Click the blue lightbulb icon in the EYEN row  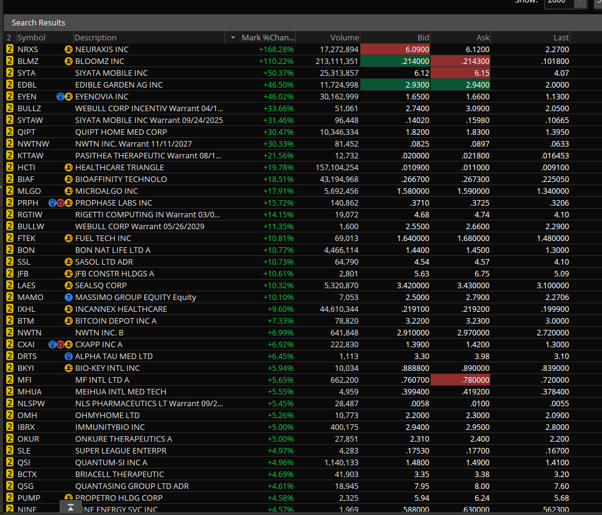[60, 97]
